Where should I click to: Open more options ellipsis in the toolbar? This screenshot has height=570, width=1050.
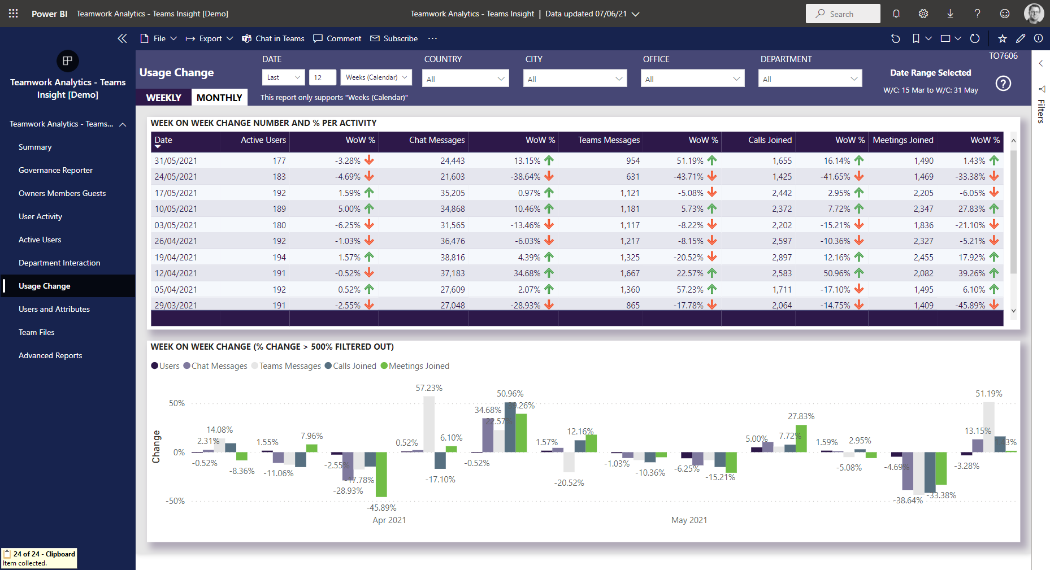click(432, 38)
